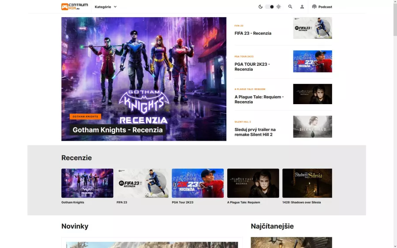This screenshot has height=248, width=397.
Task: Click the PGA Tour 2K23 card caption
Action: [183, 203]
